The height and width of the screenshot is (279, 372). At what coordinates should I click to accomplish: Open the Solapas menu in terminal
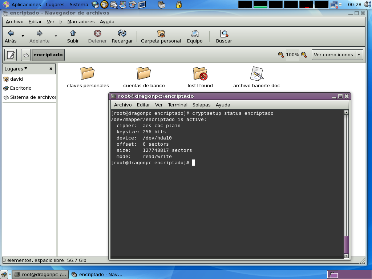[x=201, y=105]
